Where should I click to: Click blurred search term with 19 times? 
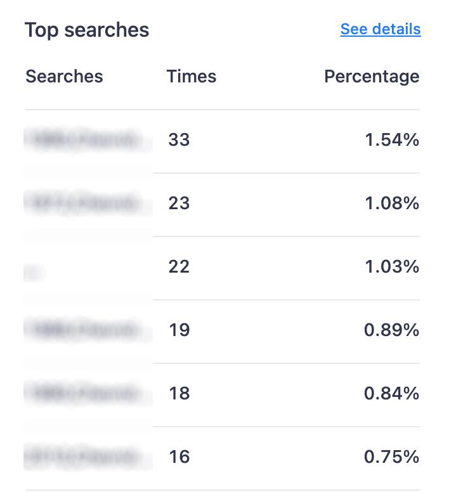click(x=84, y=330)
